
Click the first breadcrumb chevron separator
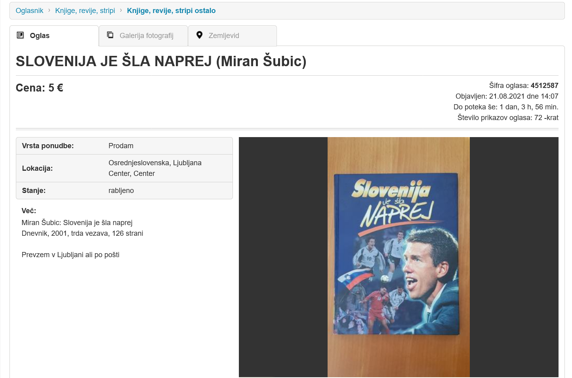(x=49, y=10)
